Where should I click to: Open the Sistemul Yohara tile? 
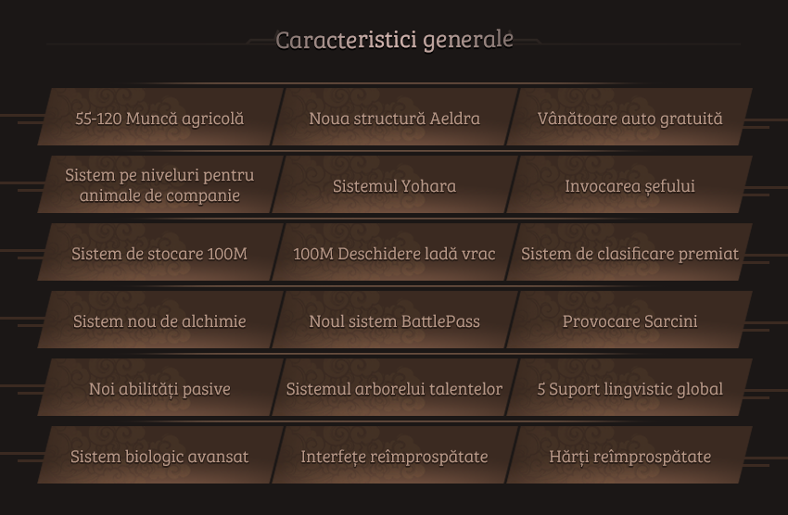click(x=395, y=184)
